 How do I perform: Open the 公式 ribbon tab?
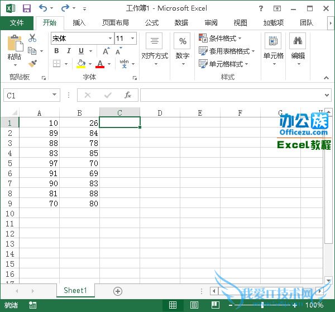(x=151, y=23)
